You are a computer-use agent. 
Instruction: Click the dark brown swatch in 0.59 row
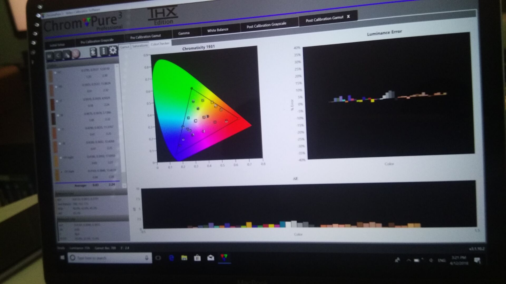pyautogui.click(x=52, y=104)
